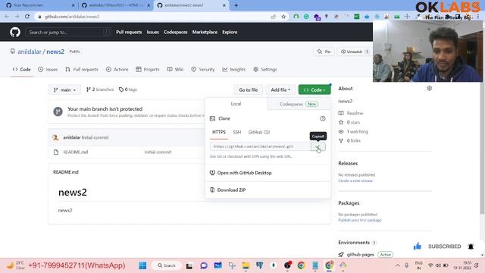Open the Projects tab
The width and height of the screenshot is (485, 273).
(148, 69)
